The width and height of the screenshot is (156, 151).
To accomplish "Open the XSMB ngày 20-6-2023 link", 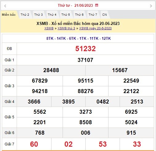I will tap(95, 28).
